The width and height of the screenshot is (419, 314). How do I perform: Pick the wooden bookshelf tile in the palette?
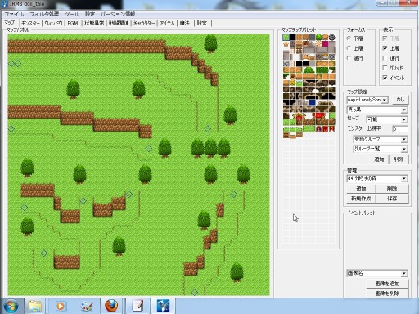[305, 43]
